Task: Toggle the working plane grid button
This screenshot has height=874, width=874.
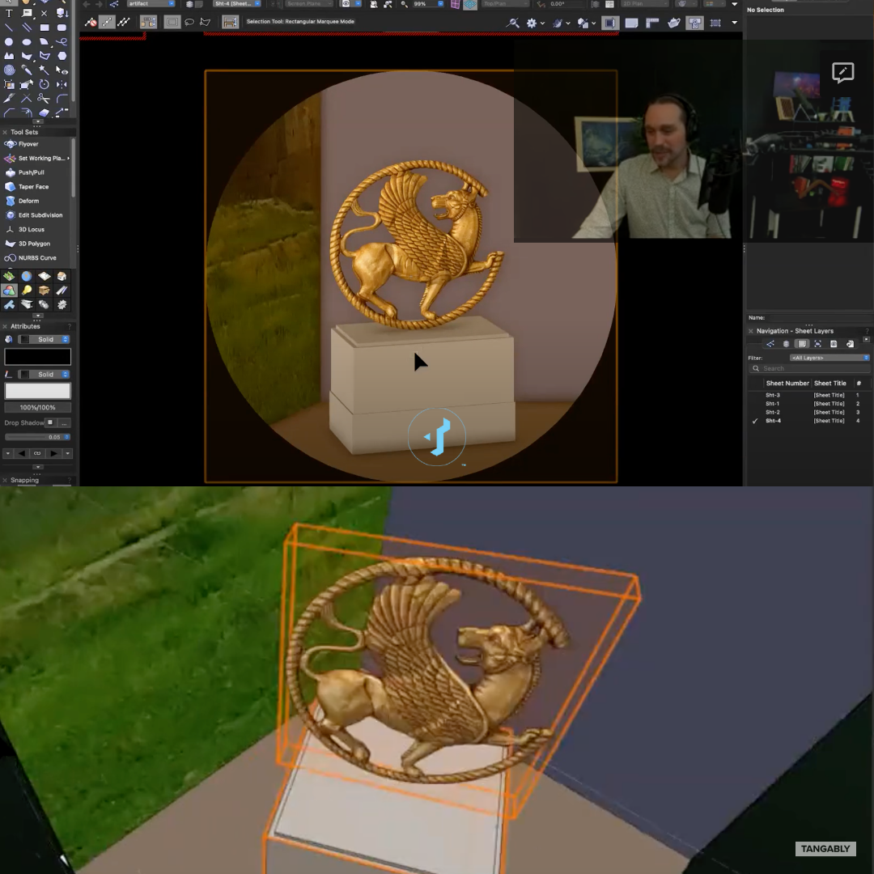Action: click(x=470, y=4)
